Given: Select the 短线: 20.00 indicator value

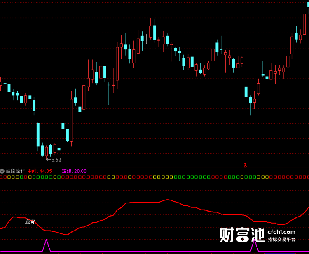Looking at the screenshot, I should coord(74,171).
